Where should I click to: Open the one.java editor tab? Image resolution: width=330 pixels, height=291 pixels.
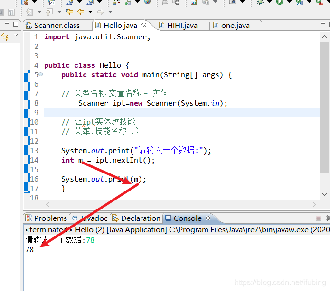(236, 26)
